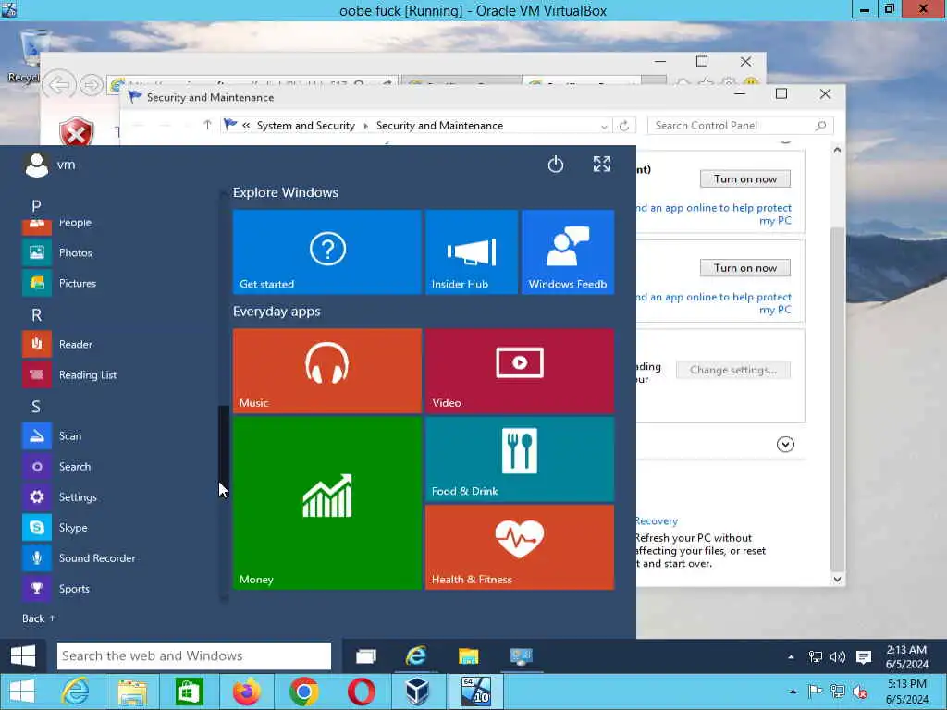Click the first Turn on now button
This screenshot has height=710, width=947.
pyautogui.click(x=745, y=178)
